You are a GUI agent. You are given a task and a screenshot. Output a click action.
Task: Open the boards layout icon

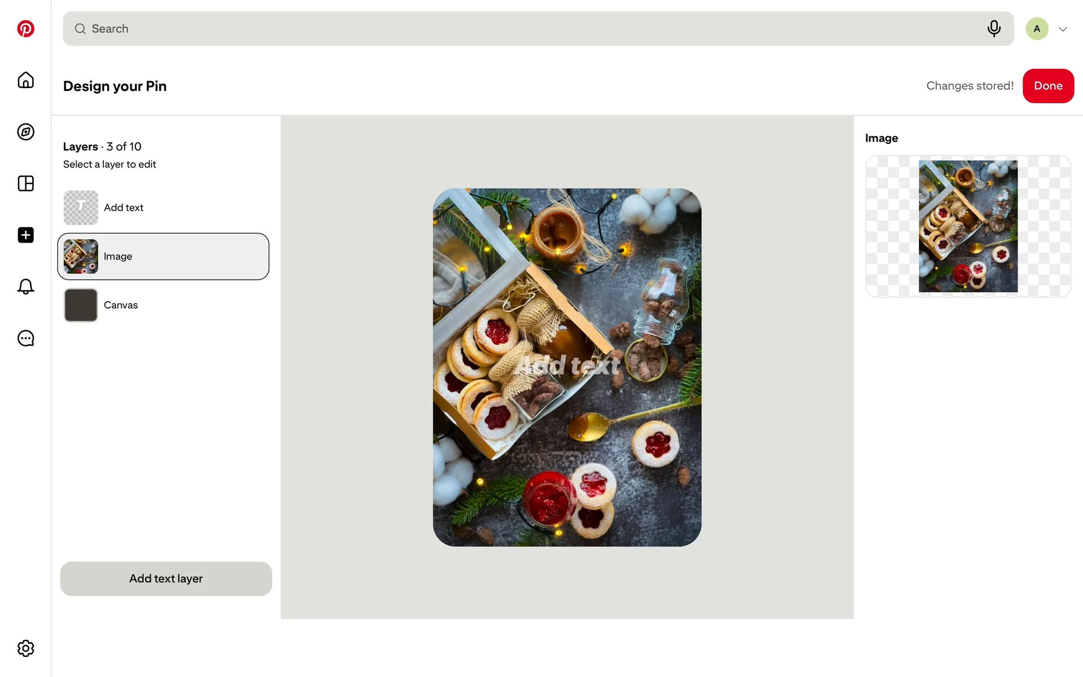[x=25, y=183]
